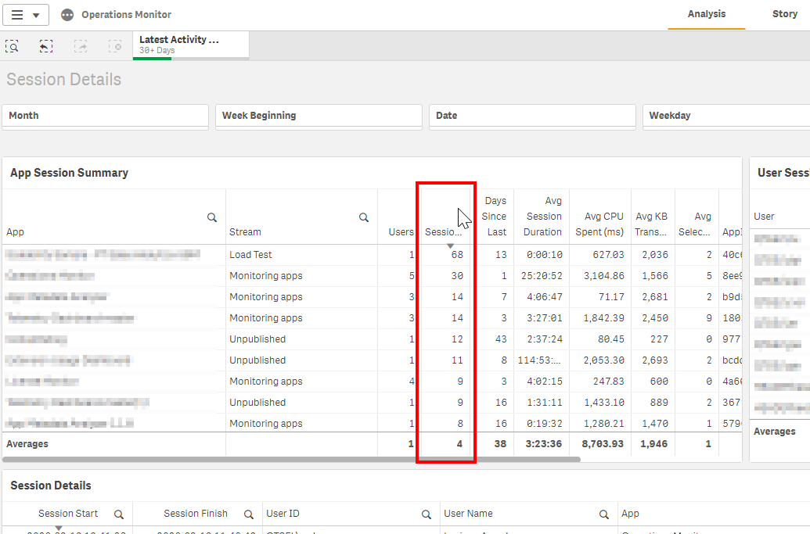Open the hamburger navigation menu
Screen dimensions: 810x534
[x=26, y=15]
